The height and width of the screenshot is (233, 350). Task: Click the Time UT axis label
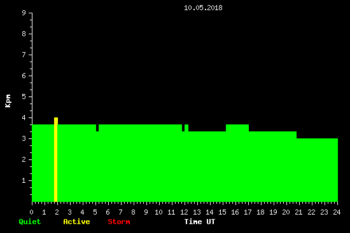click(x=200, y=222)
